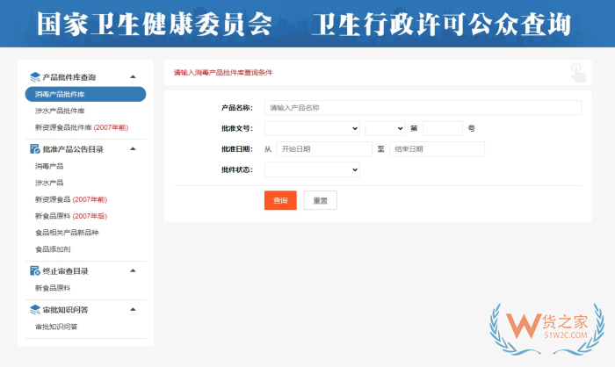Click the 卫生行政许可公众查询 banner title
This screenshot has height=367, width=615.
441,25
